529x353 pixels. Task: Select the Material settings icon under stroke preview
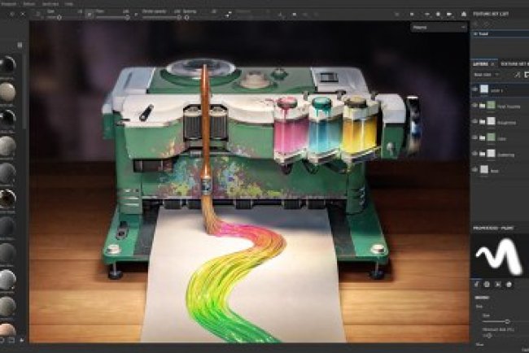pyautogui.click(x=509, y=285)
